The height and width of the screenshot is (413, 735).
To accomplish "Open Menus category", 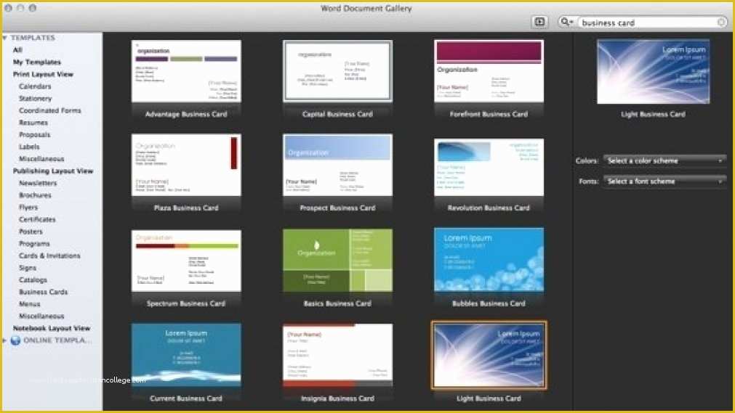I will [x=30, y=304].
